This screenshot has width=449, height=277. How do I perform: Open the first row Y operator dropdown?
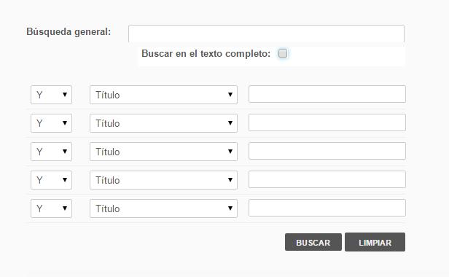coord(51,95)
